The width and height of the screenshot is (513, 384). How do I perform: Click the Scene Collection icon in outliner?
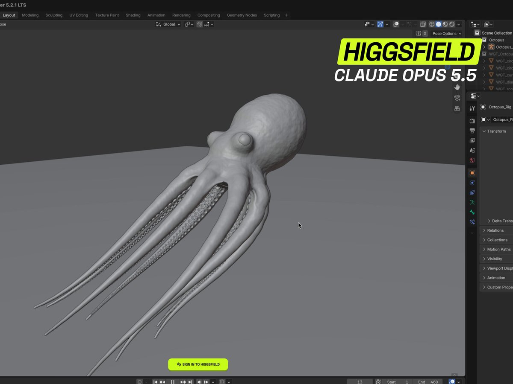pos(477,33)
